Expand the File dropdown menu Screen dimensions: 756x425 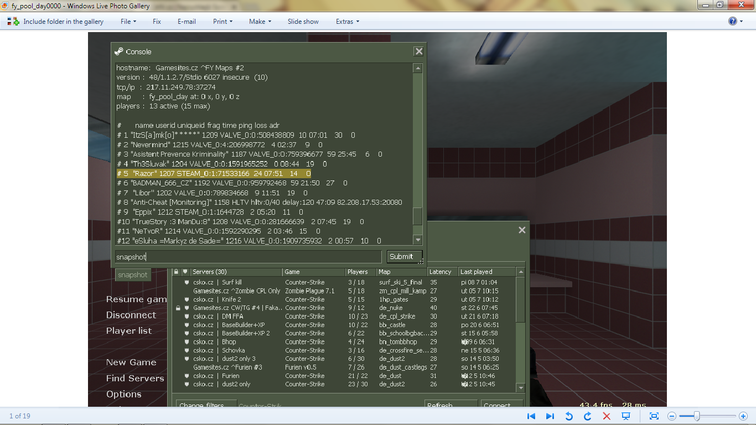tap(128, 22)
